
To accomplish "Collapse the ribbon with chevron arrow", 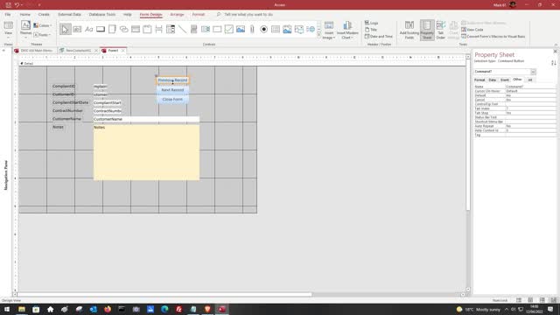I will pyautogui.click(x=556, y=45).
